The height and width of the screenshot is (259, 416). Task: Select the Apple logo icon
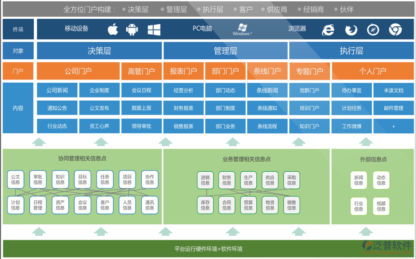click(112, 29)
